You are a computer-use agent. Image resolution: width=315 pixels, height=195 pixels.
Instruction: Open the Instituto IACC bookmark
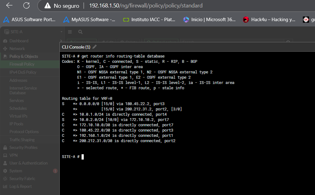click(149, 20)
